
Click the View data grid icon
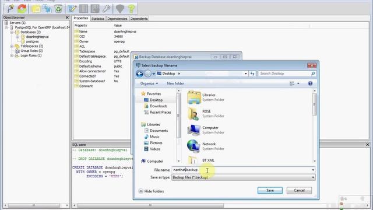pyautogui.click(x=83, y=9)
